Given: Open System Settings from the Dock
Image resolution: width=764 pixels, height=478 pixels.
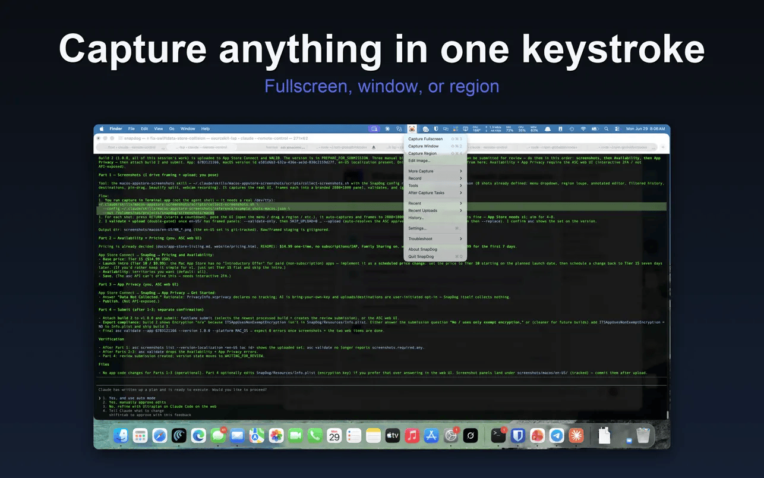Looking at the screenshot, I should 451,436.
